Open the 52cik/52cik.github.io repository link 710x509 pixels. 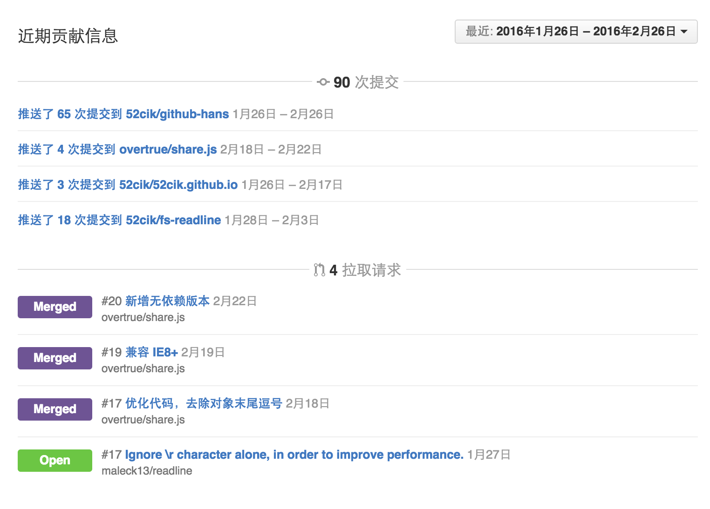point(179,185)
